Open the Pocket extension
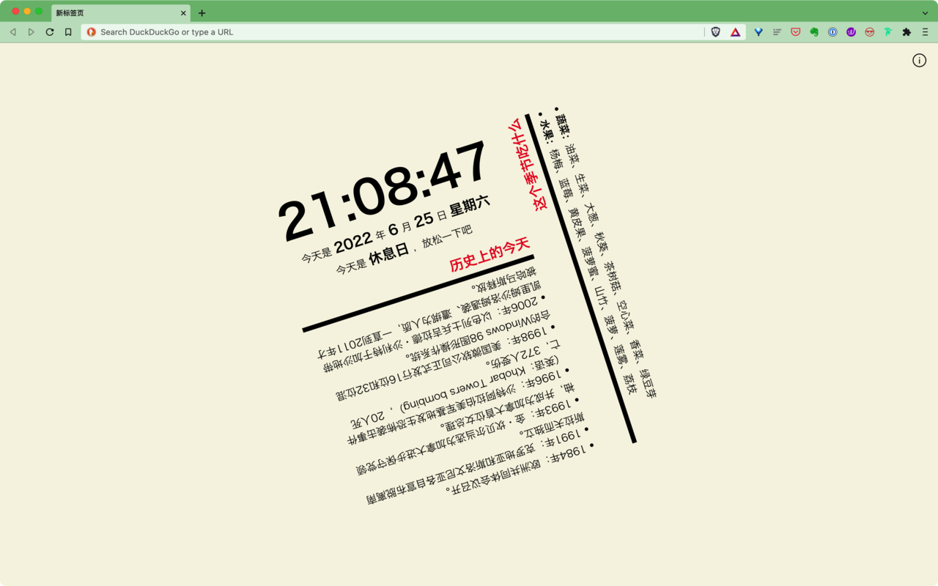938x586 pixels. (795, 32)
